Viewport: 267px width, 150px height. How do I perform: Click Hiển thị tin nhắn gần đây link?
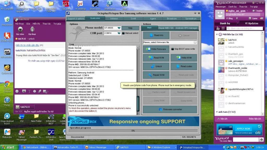pos(27,45)
